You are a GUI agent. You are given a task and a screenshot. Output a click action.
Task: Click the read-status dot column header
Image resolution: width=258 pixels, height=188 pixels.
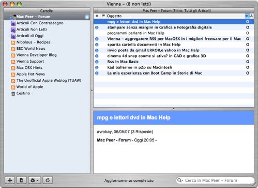97,16
